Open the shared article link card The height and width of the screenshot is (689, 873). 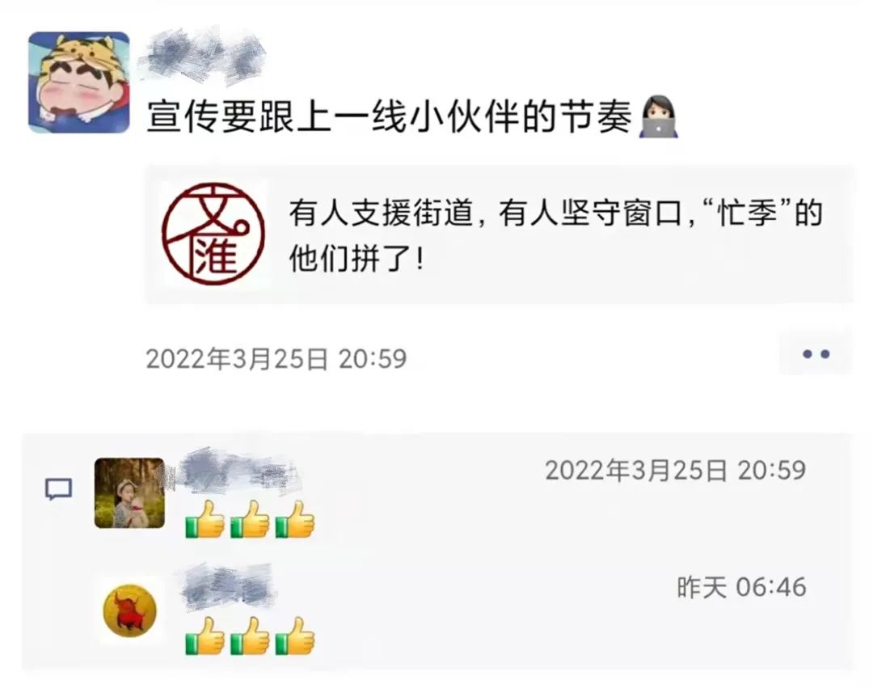(x=499, y=234)
